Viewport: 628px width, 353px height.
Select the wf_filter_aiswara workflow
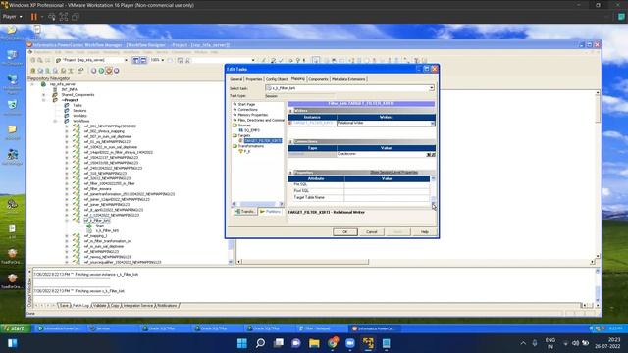point(98,189)
